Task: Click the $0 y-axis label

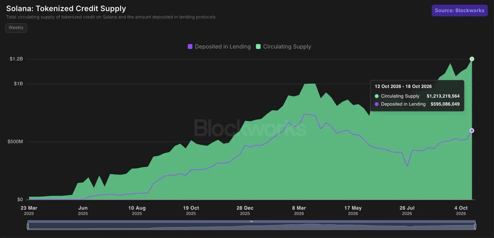Action: (x=20, y=199)
